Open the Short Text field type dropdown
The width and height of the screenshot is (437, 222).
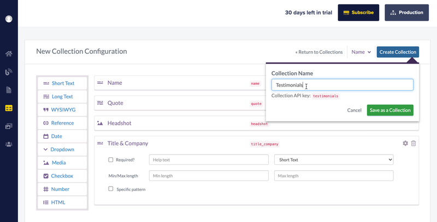(334, 160)
